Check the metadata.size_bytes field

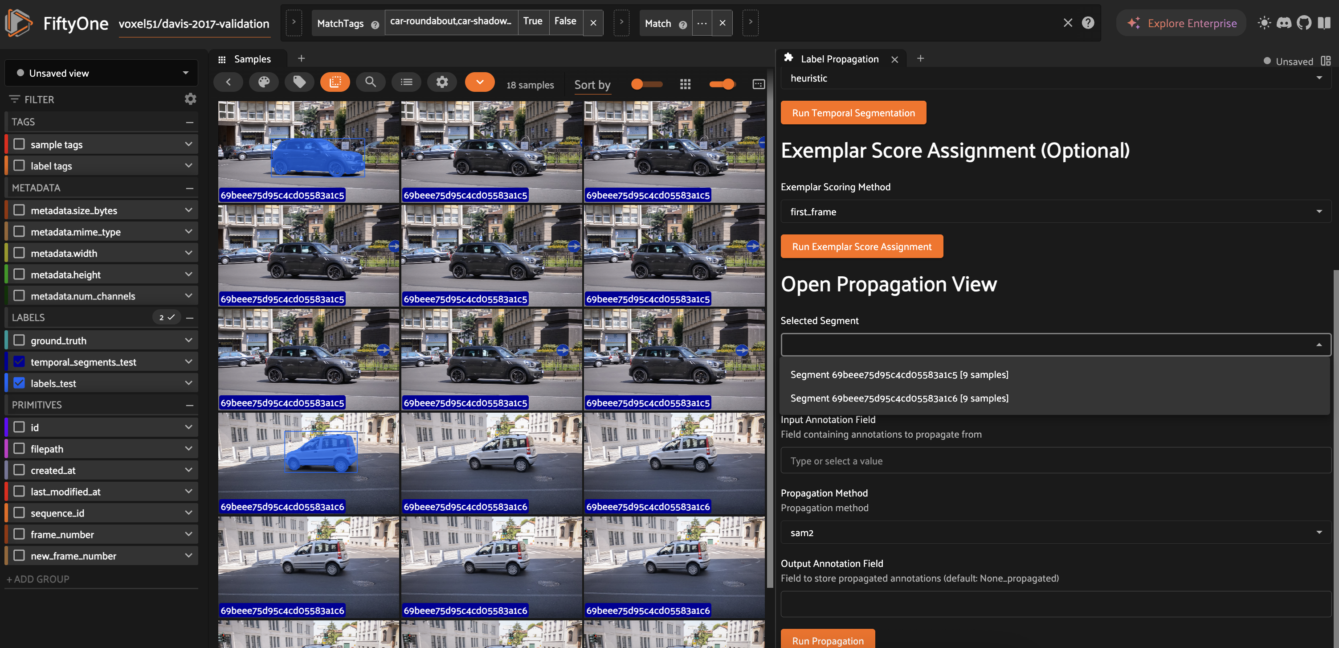pos(19,210)
